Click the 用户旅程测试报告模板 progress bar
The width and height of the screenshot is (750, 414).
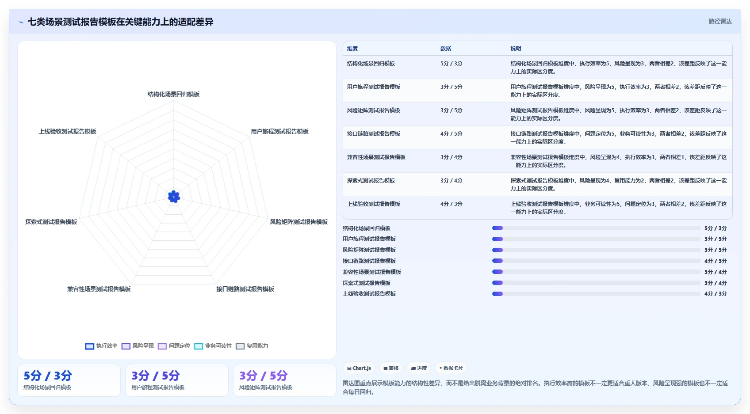[x=596, y=239]
